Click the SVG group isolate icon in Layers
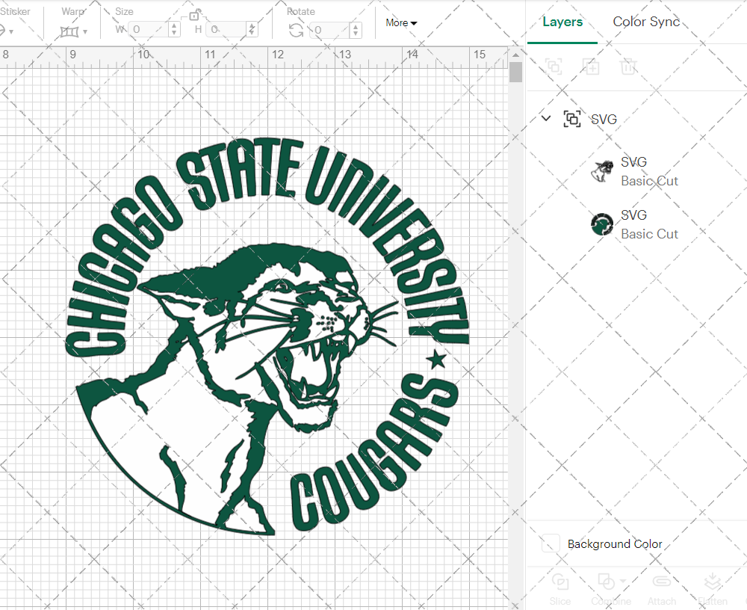This screenshot has height=610, width=747. coord(572,118)
